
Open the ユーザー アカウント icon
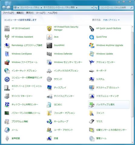[x=49, y=130]
